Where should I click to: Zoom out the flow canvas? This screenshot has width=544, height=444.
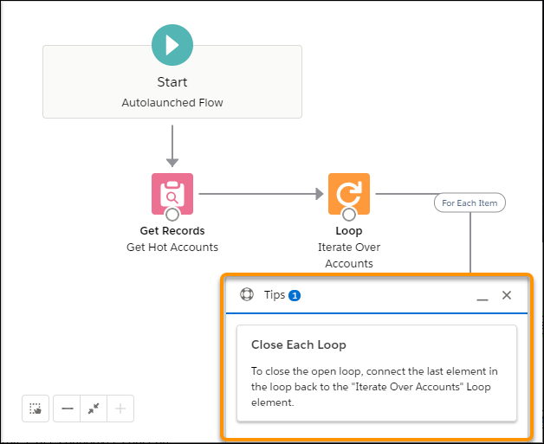(x=67, y=409)
